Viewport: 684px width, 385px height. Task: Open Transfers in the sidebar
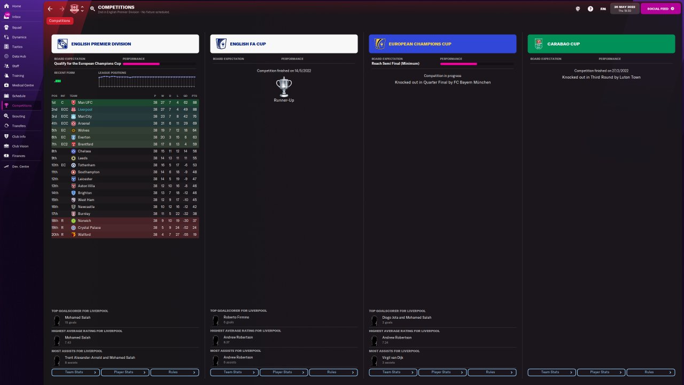[21, 126]
